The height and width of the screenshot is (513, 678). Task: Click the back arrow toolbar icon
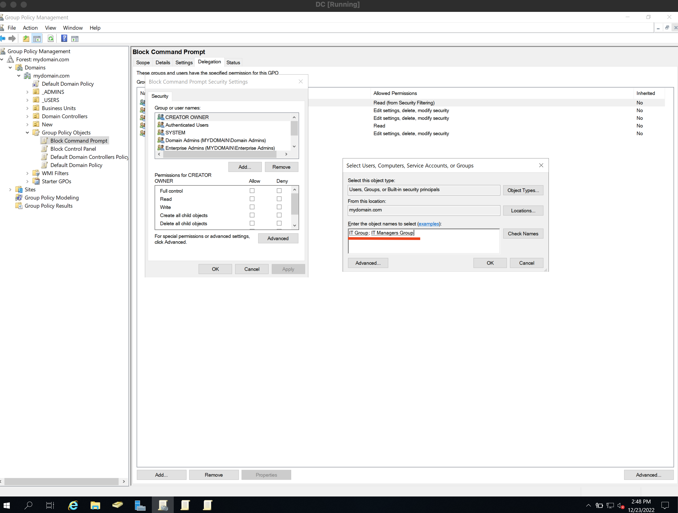coord(3,39)
